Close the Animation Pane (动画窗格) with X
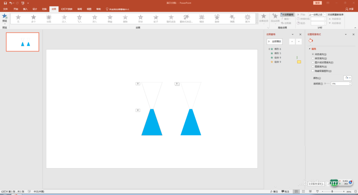Viewport: 358px width, 195px height. [300, 34]
